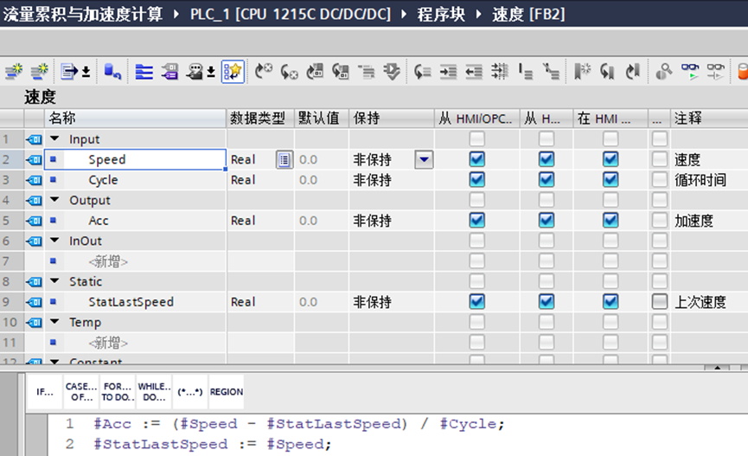Open 程序块 breadcrumb item
Viewport: 748px width, 456px height.
click(441, 14)
